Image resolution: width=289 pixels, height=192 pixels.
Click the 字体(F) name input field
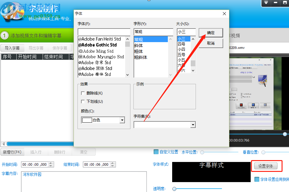pyautogui.click(x=104, y=32)
